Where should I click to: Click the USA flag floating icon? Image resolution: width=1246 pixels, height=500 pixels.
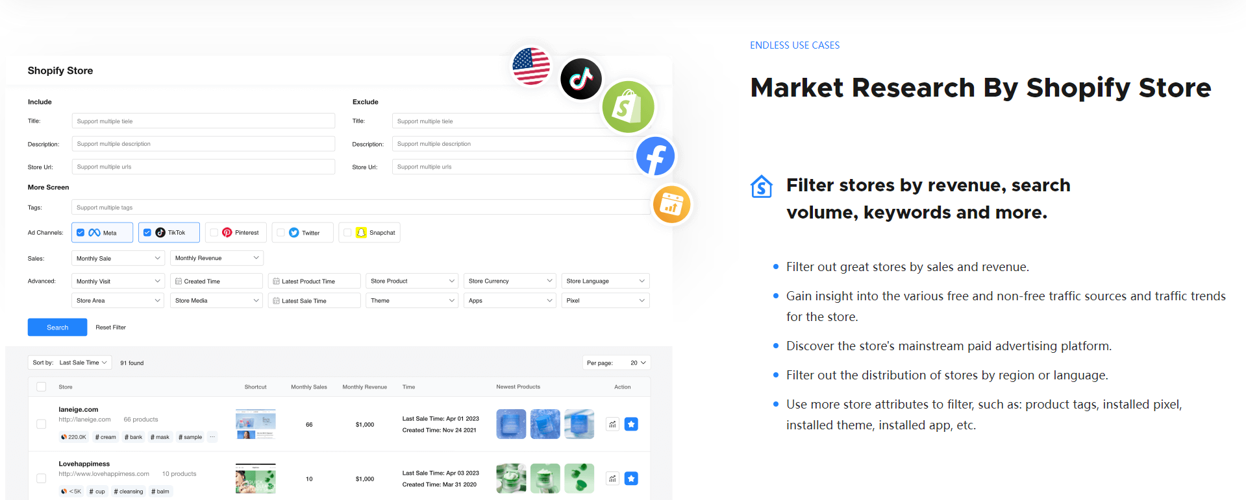click(x=531, y=66)
